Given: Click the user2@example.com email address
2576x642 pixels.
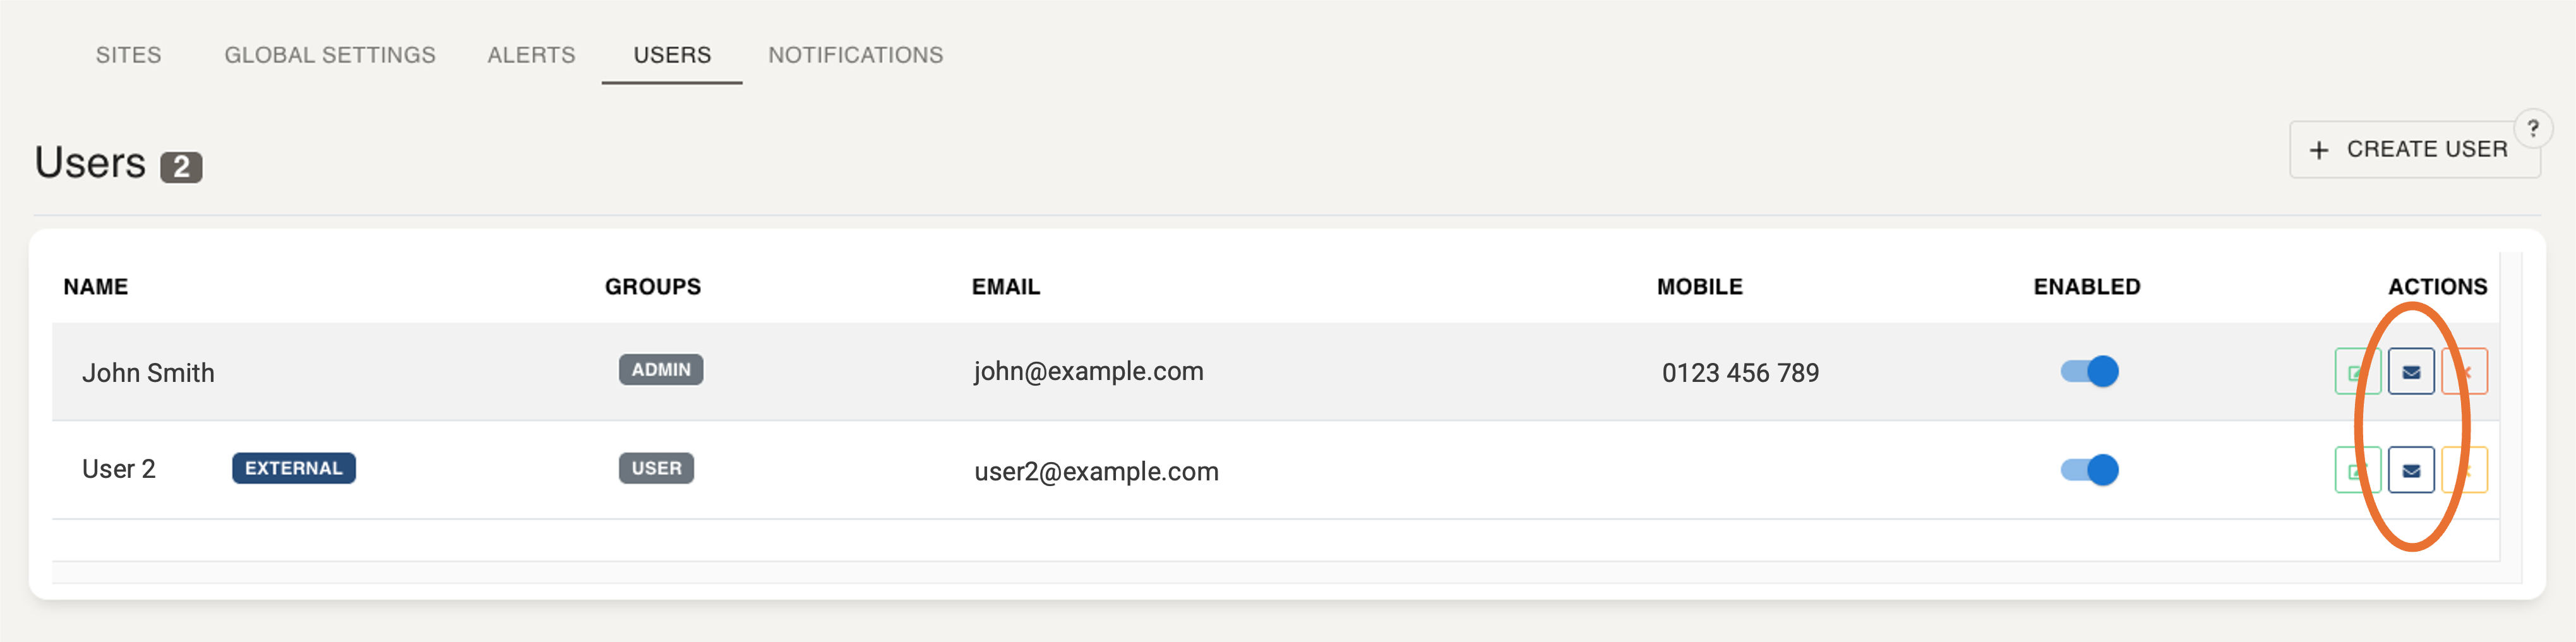Looking at the screenshot, I should [1096, 471].
